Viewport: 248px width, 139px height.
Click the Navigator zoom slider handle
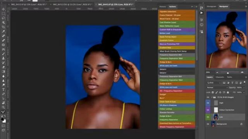228,73
